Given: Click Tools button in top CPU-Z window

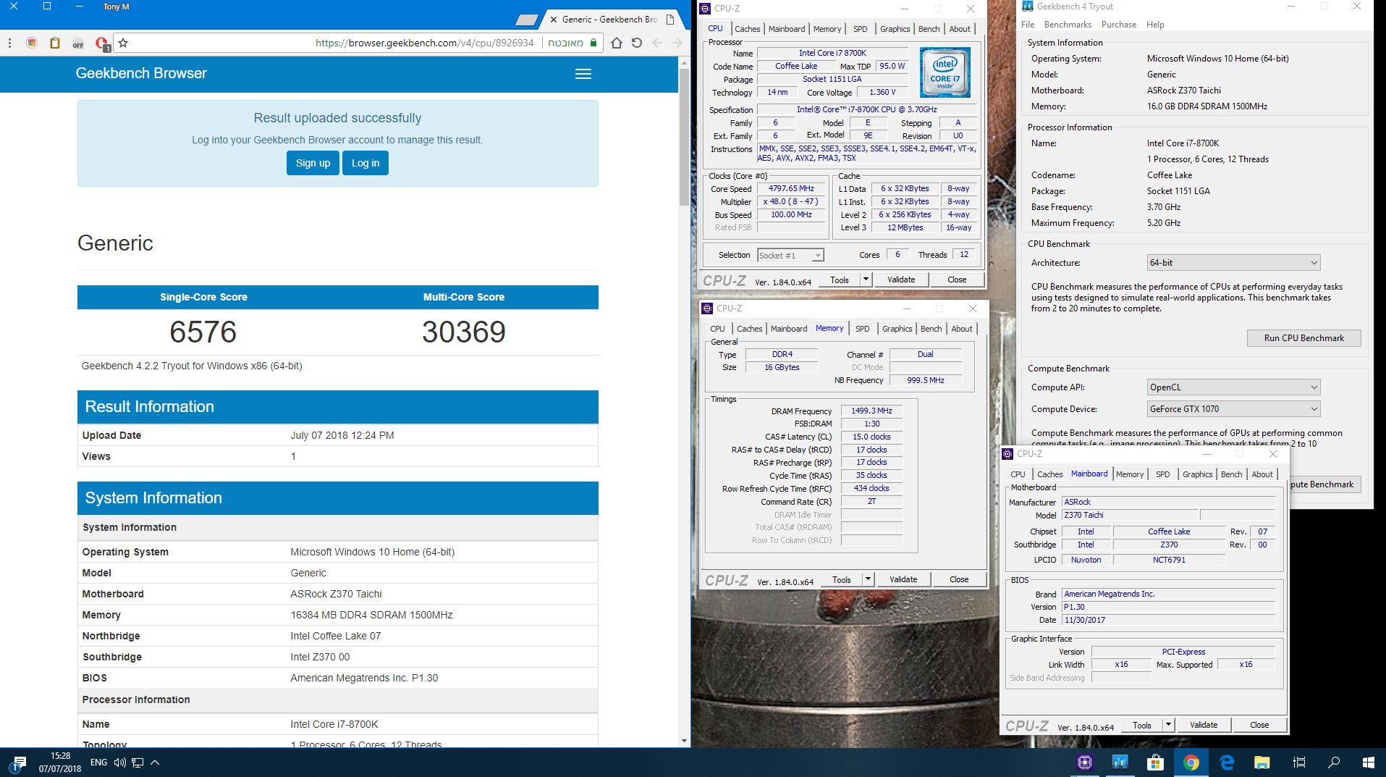Looking at the screenshot, I should coord(840,280).
